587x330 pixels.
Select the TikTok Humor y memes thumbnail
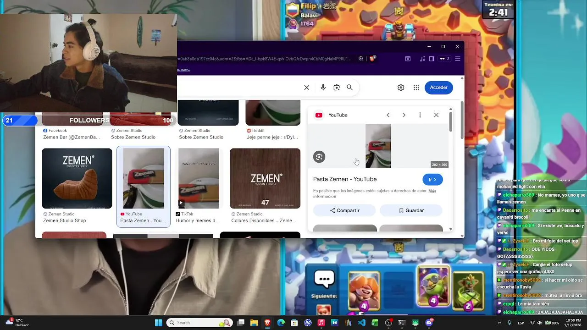(199, 178)
